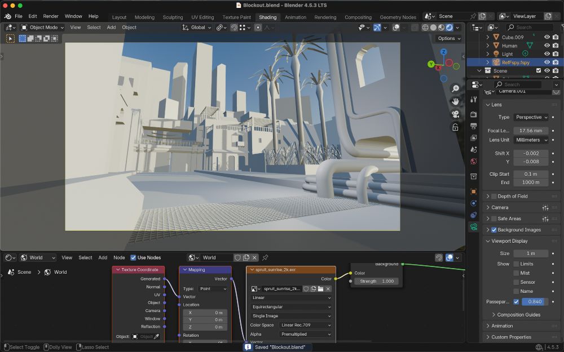Adjust the Passepartout 0.840 slider
Screen dimensions: 564x352
(x=534, y=301)
